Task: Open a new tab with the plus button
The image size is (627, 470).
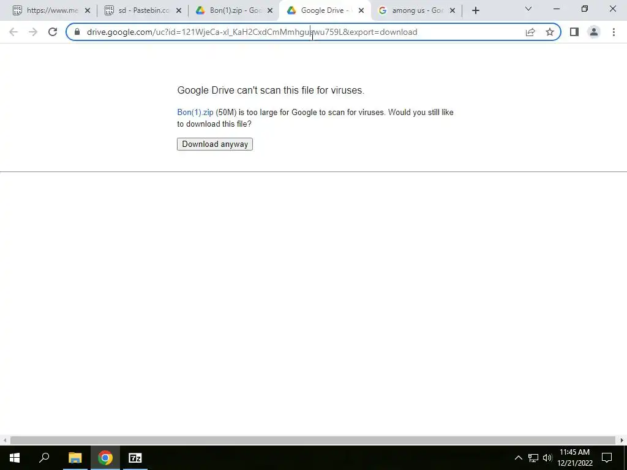Action: pyautogui.click(x=475, y=10)
